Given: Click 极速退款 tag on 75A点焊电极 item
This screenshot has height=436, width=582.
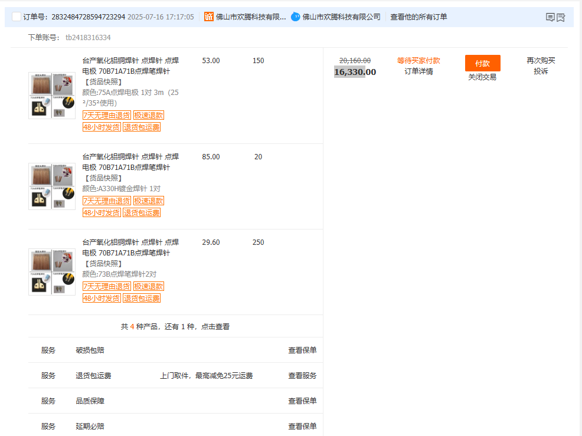Looking at the screenshot, I should (149, 116).
